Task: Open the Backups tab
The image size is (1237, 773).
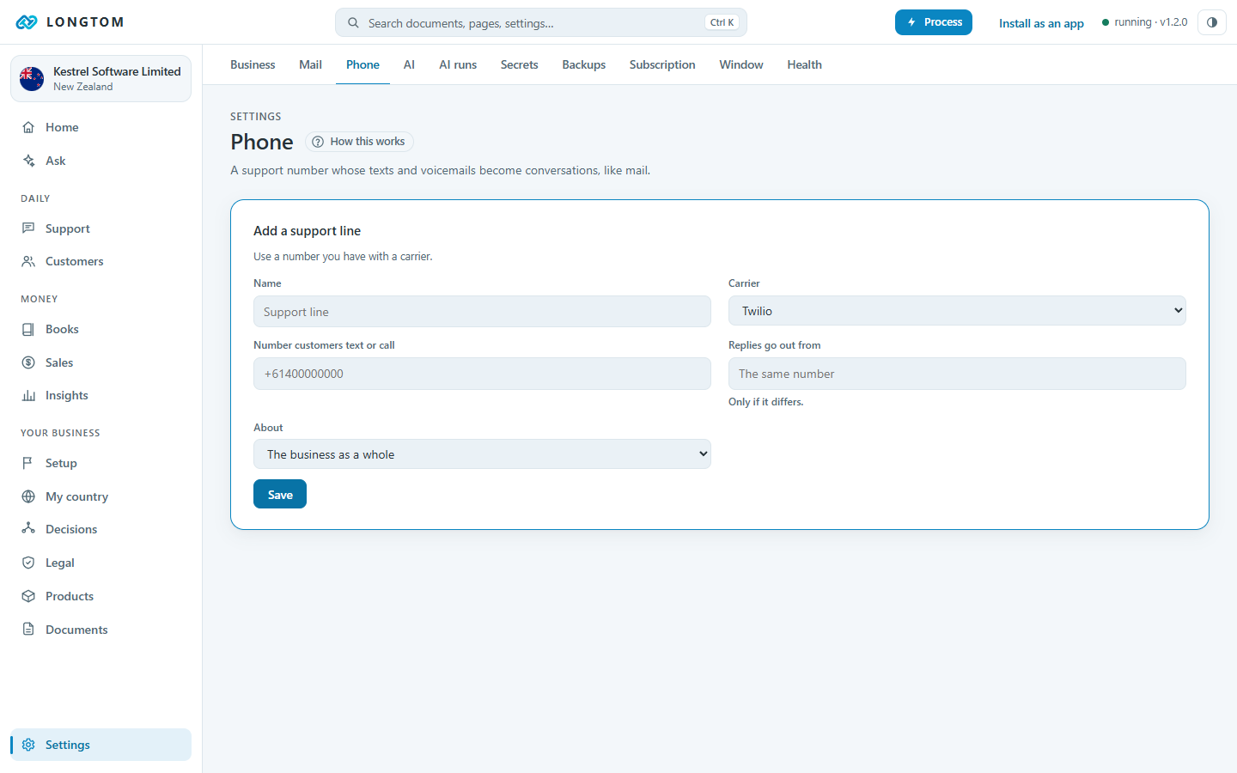Action: [x=583, y=64]
